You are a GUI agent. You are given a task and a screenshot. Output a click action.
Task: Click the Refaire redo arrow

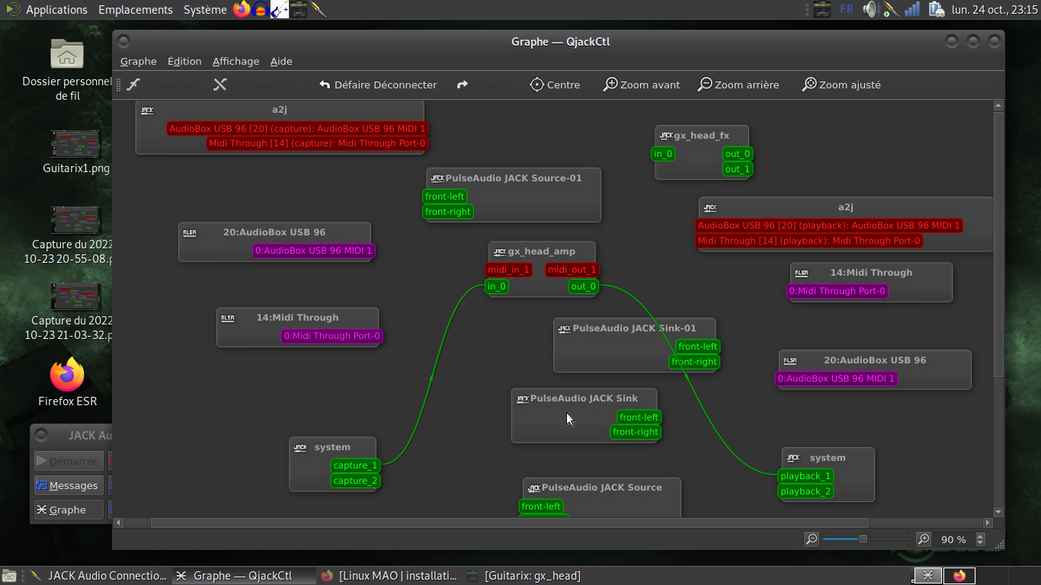click(463, 85)
